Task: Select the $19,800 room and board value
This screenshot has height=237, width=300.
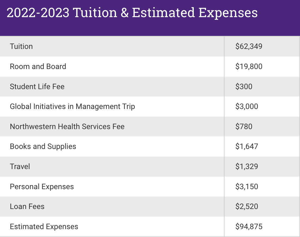Action: point(249,67)
